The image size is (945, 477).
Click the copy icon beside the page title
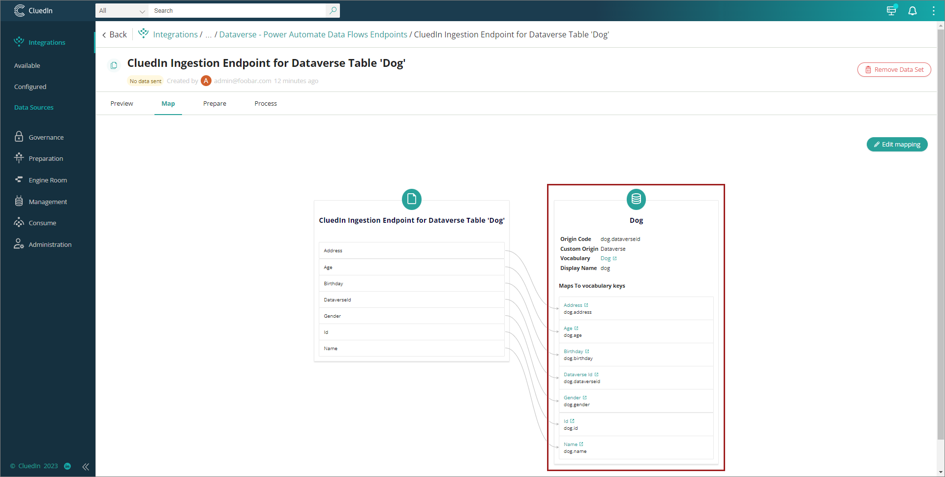[x=114, y=65]
